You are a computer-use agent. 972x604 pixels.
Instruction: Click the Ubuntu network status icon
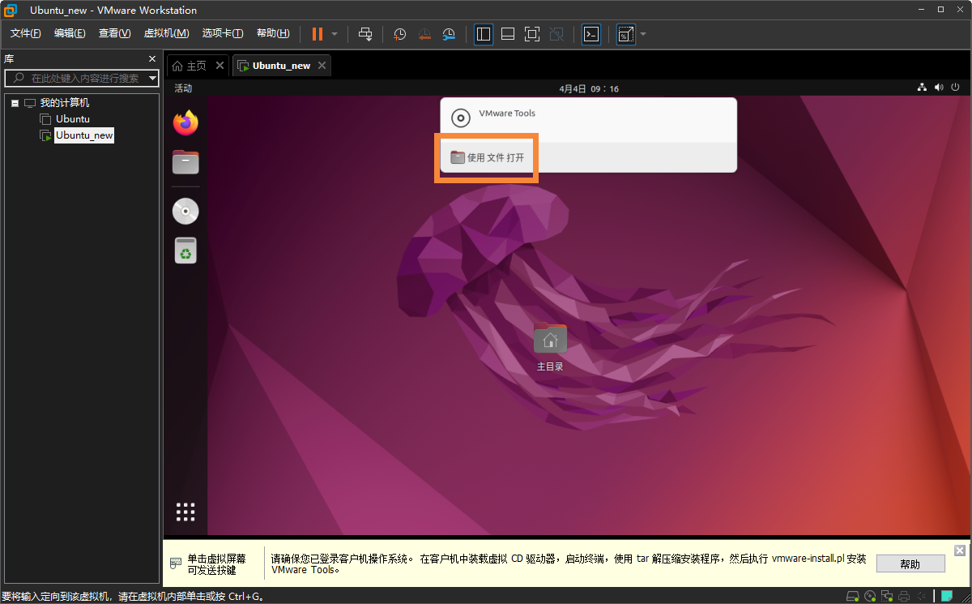click(x=922, y=88)
